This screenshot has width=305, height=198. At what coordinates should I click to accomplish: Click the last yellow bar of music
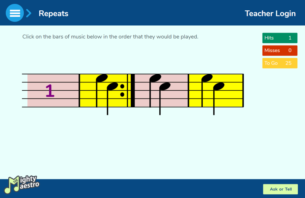216,90
